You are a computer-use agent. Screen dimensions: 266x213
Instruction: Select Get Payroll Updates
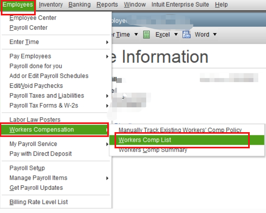[x=56, y=188]
